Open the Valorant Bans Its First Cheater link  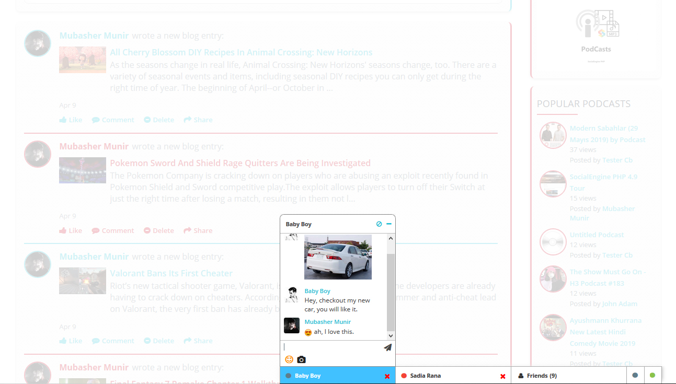point(171,273)
